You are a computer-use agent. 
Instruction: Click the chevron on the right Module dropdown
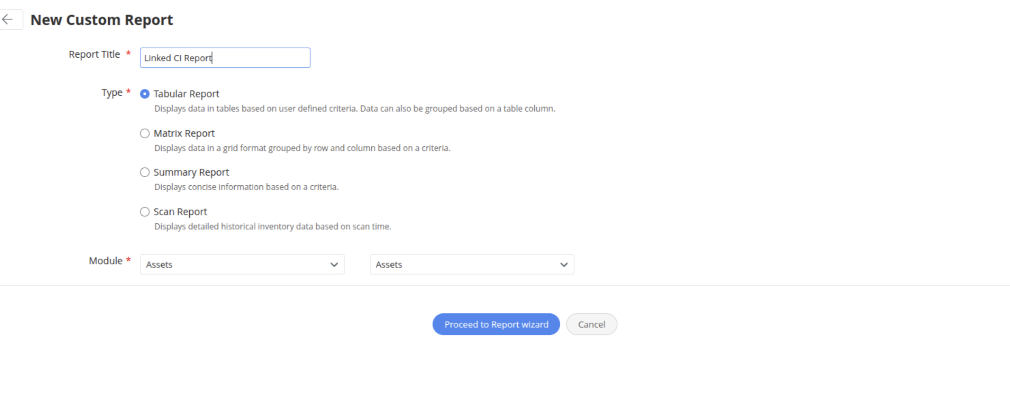coord(564,265)
